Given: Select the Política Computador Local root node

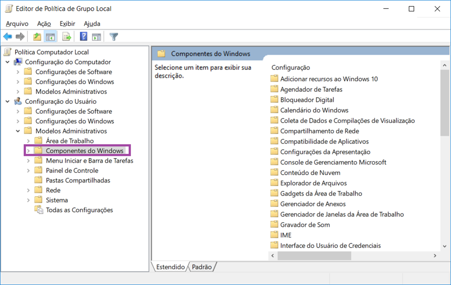Looking at the screenshot, I should [x=52, y=52].
